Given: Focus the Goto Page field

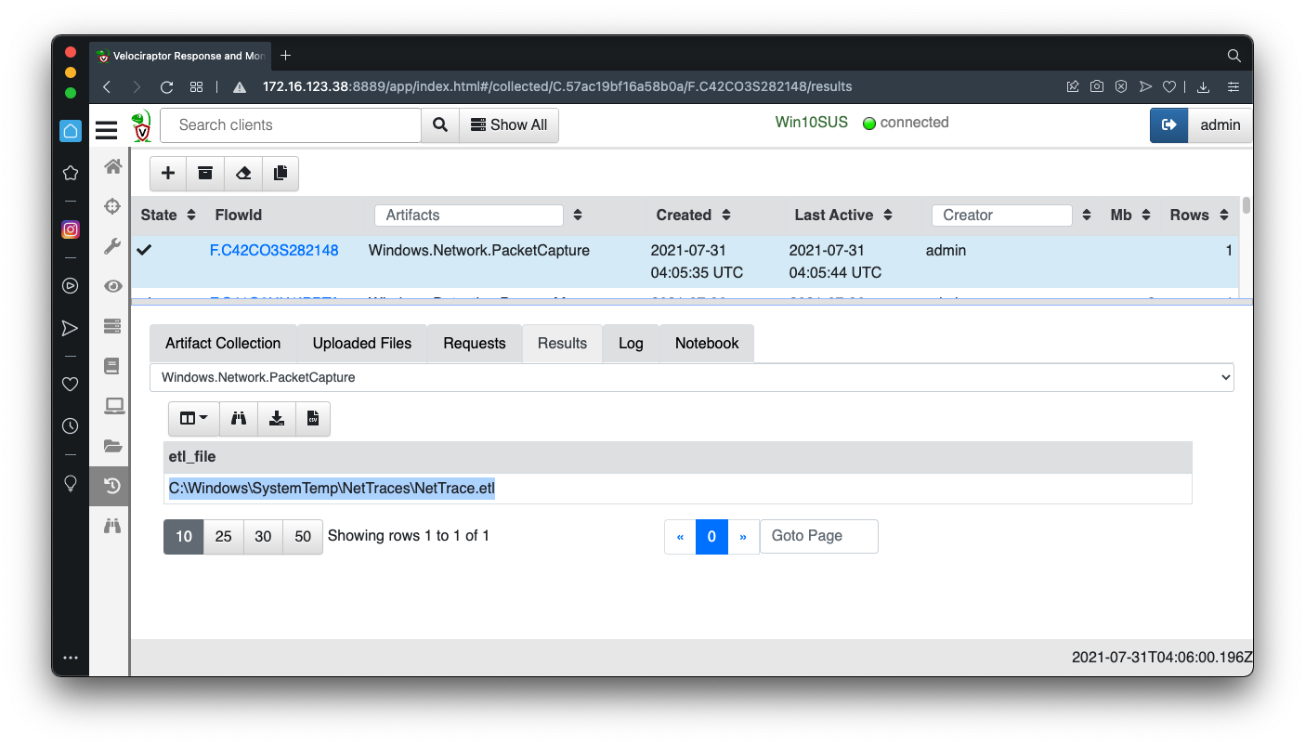Looking at the screenshot, I should [819, 536].
